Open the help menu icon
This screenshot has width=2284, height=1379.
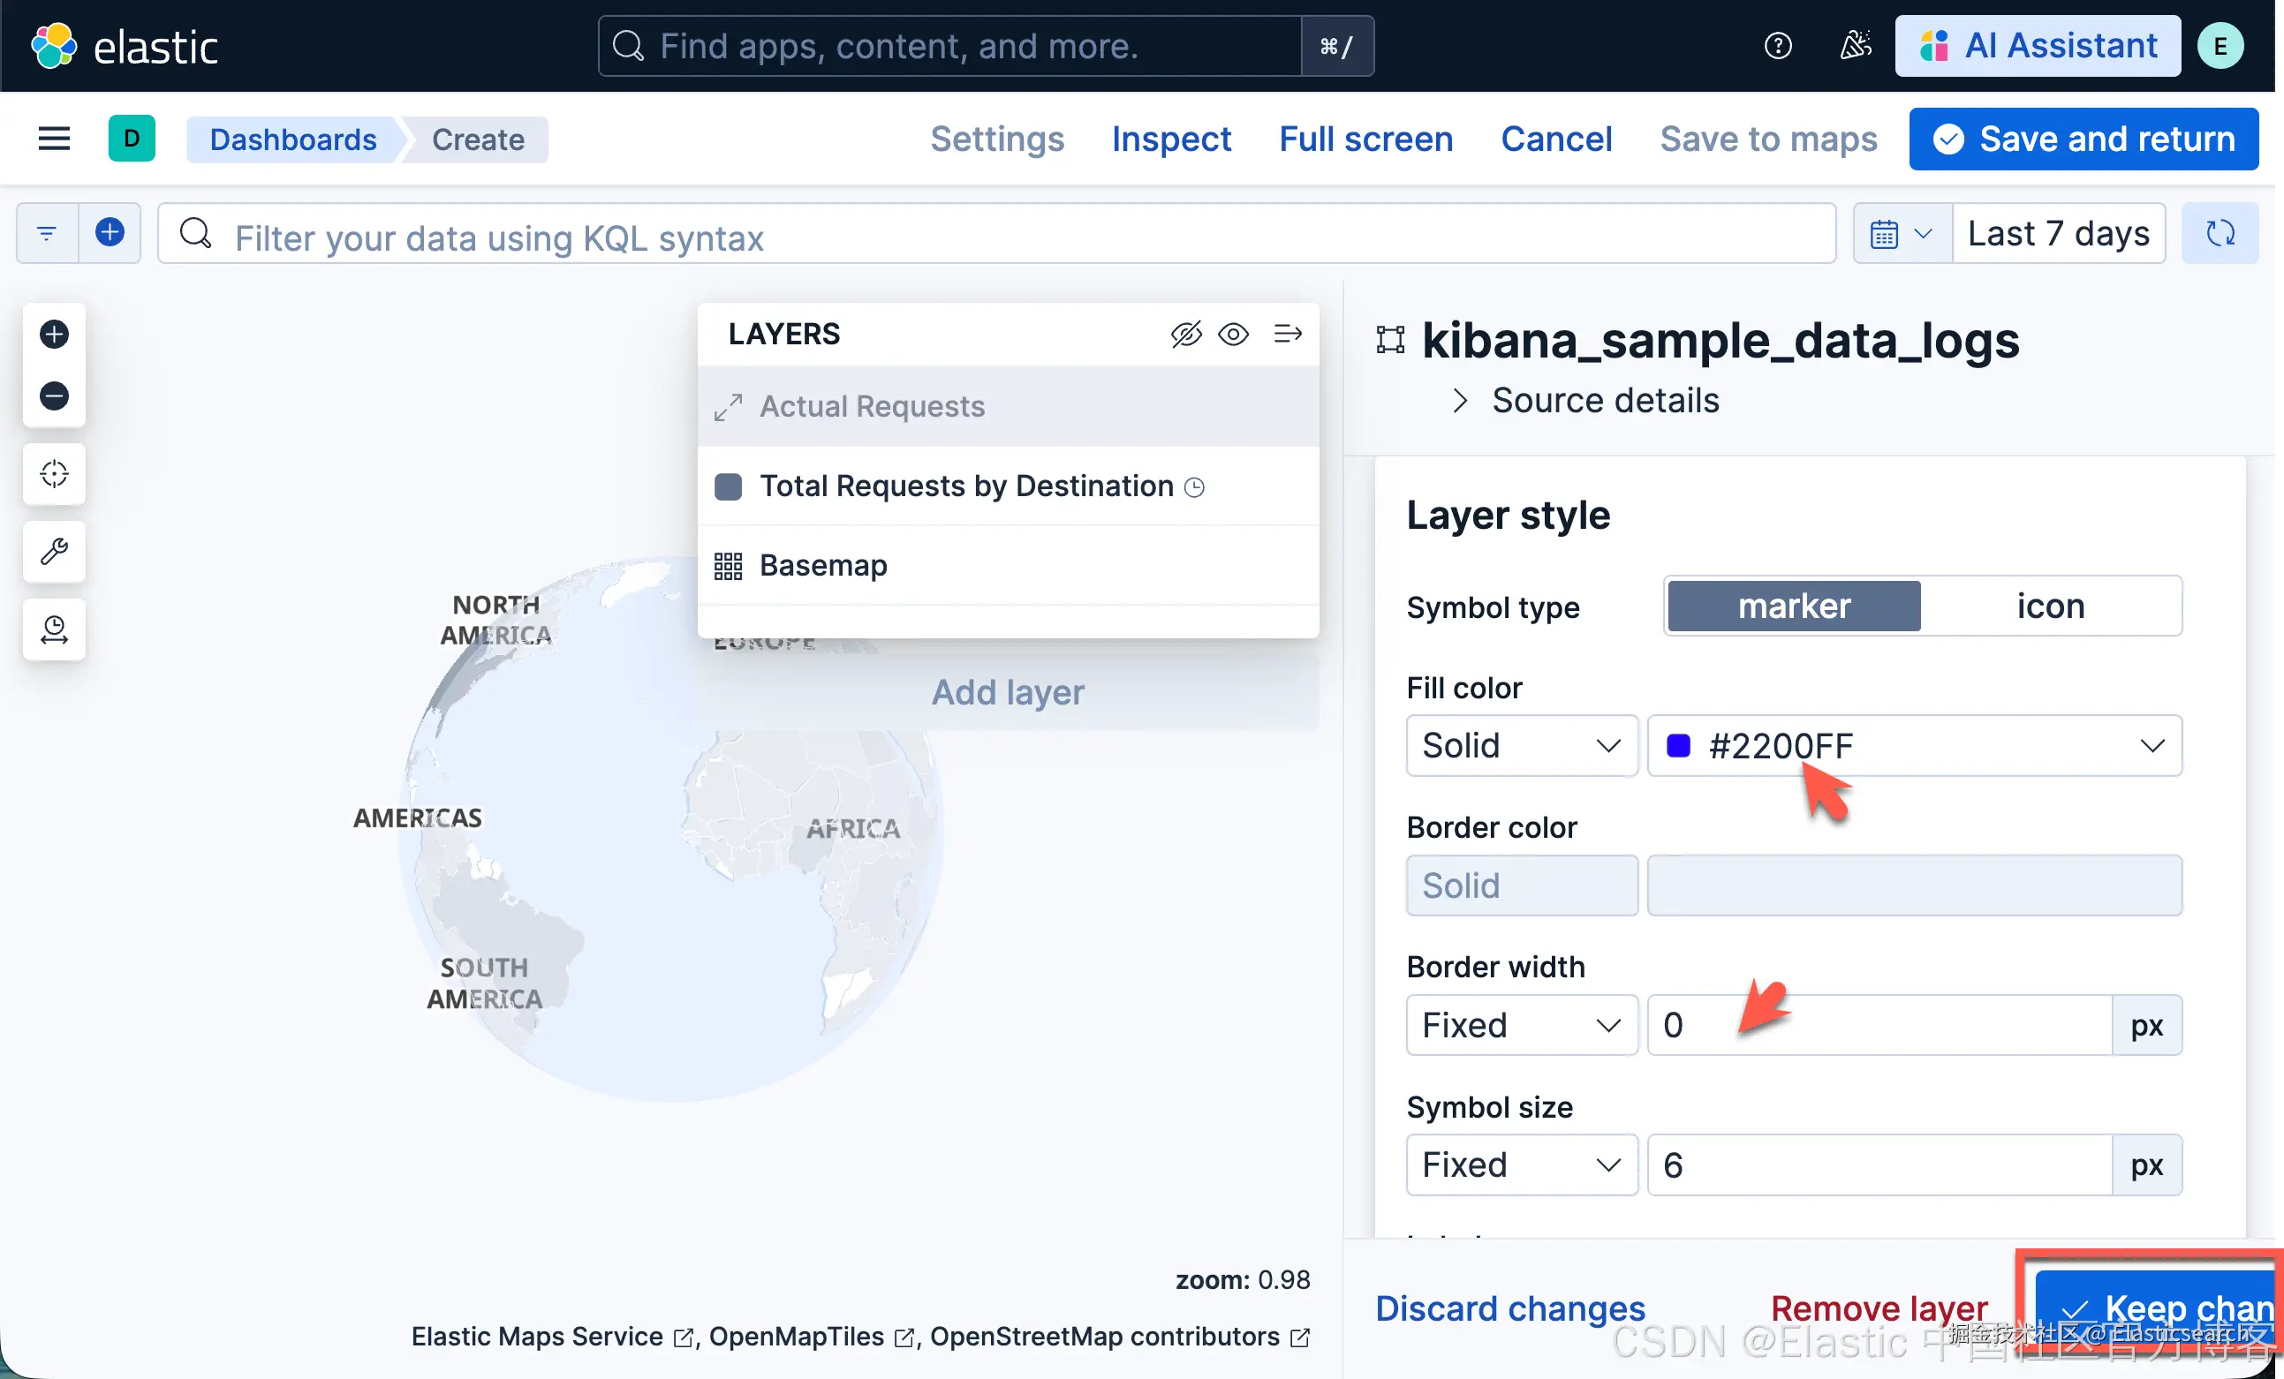[x=1777, y=45]
